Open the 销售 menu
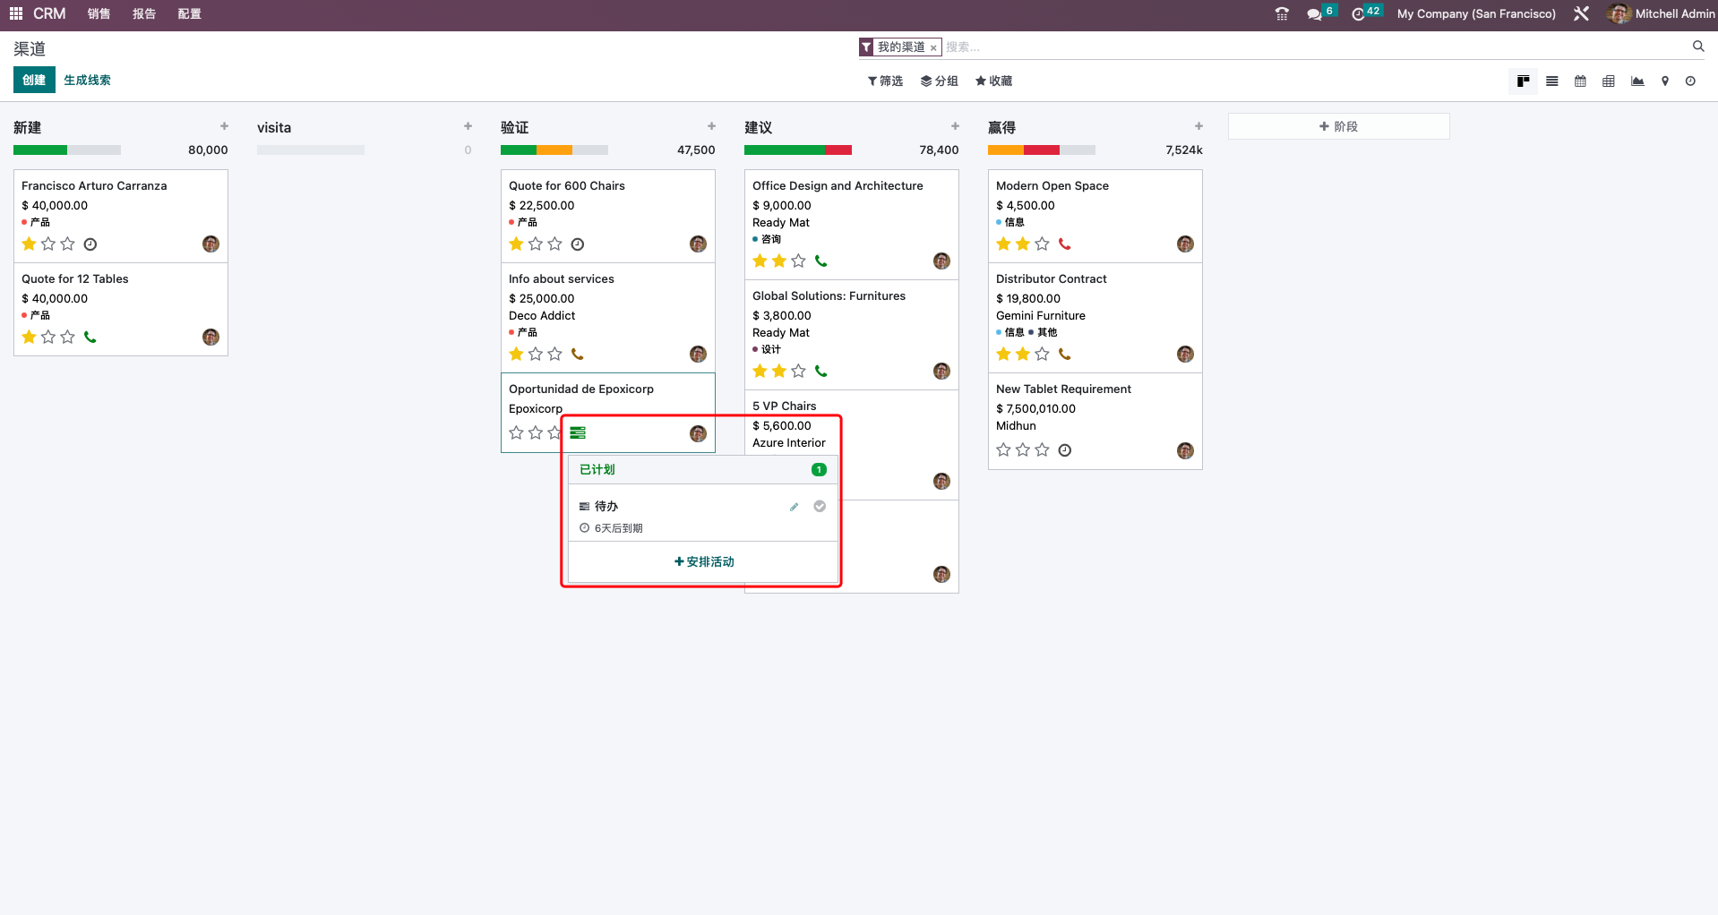Screen dimensions: 1718x915 [99, 13]
